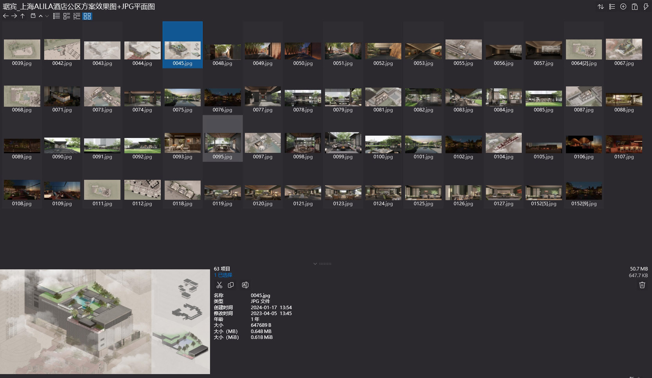Image resolution: width=652 pixels, height=378 pixels.
Task: Click the folder window icon in toolbar
Action: pos(33,16)
